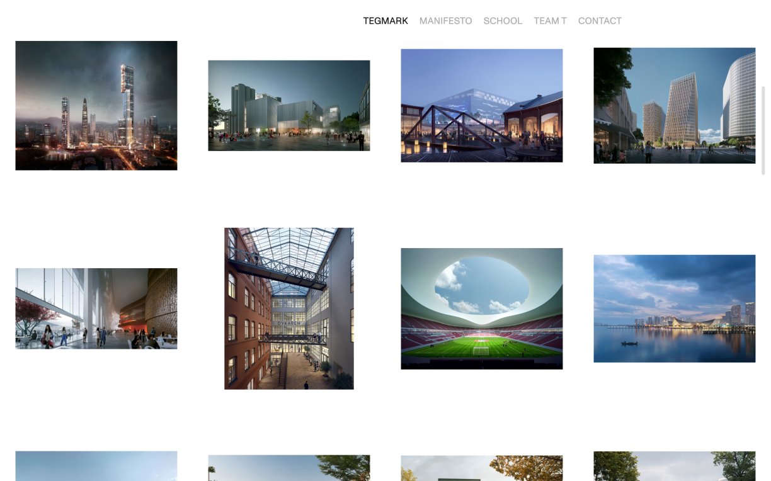Click the vertical page scrollbar thumb

tap(764, 129)
